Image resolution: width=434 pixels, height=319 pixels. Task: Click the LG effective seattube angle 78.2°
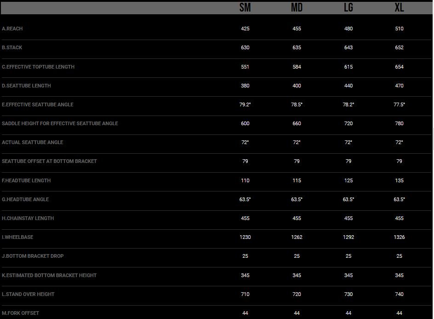pos(348,104)
